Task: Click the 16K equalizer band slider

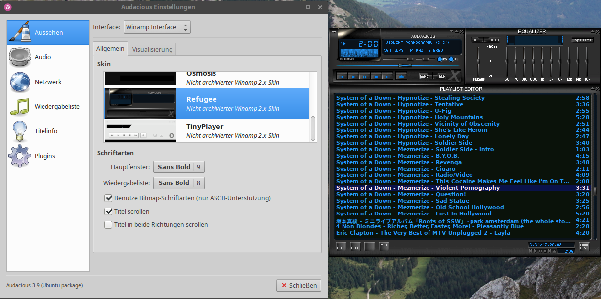Action: (x=587, y=62)
